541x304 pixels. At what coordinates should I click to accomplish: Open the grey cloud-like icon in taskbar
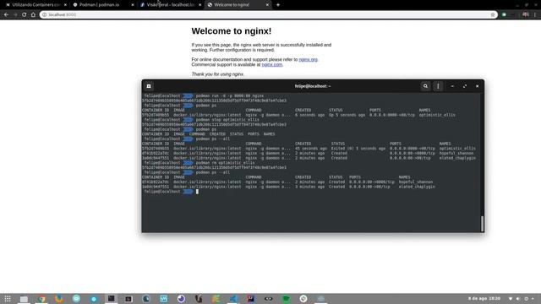(x=321, y=299)
